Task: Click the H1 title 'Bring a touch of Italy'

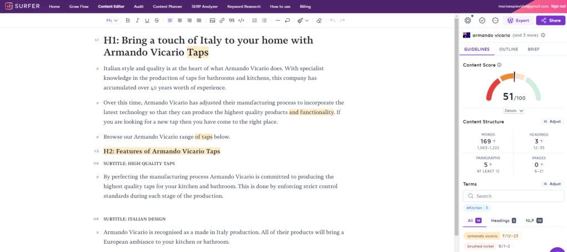Action: pyautogui.click(x=208, y=47)
